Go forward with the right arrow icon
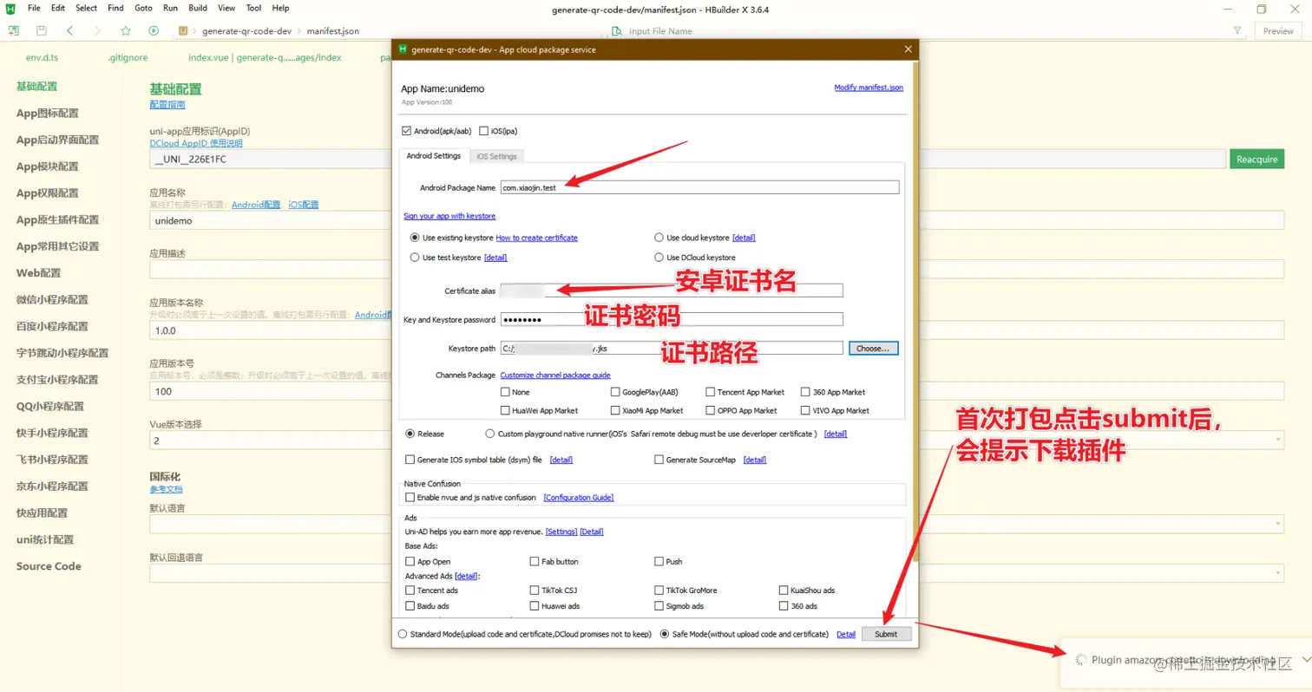The image size is (1312, 692). (x=97, y=30)
